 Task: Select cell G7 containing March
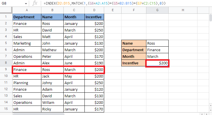click(157, 56)
